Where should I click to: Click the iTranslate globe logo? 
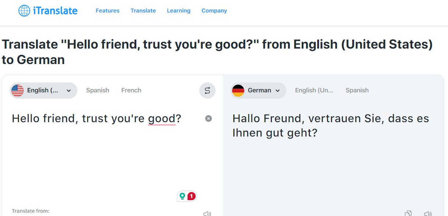[24, 10]
